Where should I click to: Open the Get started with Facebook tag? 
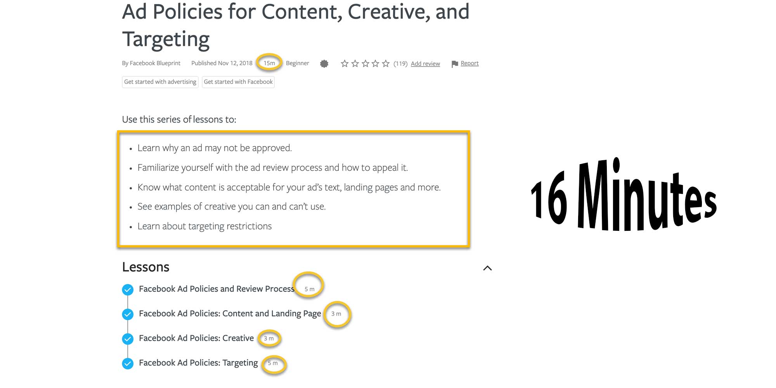point(238,82)
